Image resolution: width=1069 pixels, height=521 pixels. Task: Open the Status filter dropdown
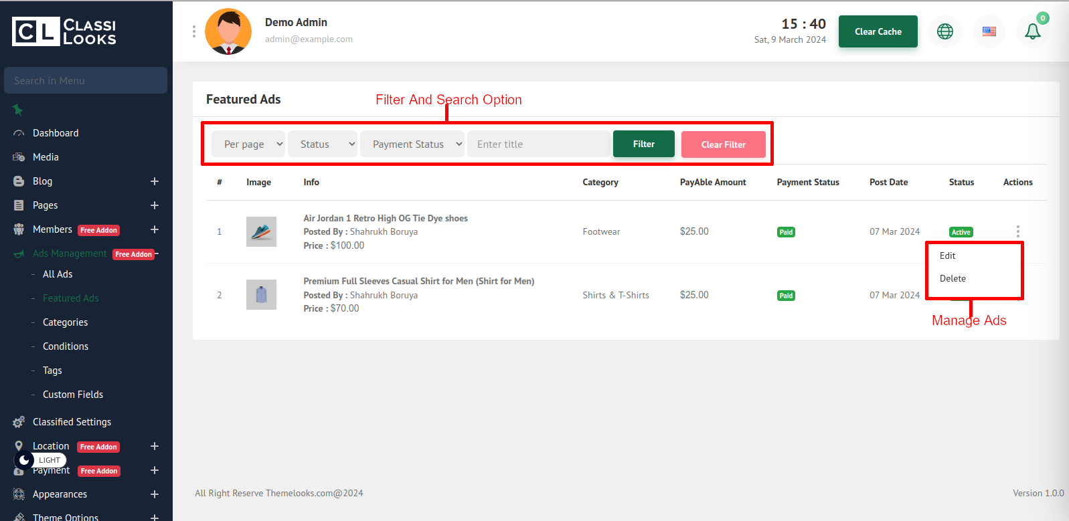tap(322, 144)
